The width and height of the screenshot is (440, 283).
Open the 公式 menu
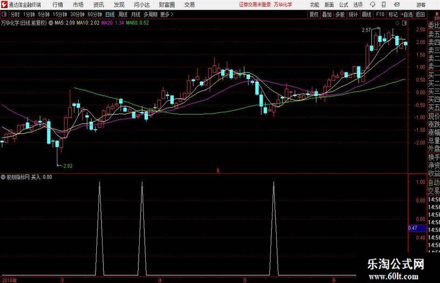[344, 5]
